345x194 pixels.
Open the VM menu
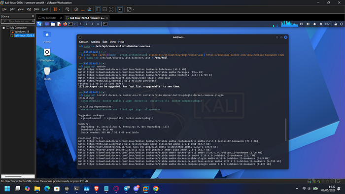pos(29,9)
